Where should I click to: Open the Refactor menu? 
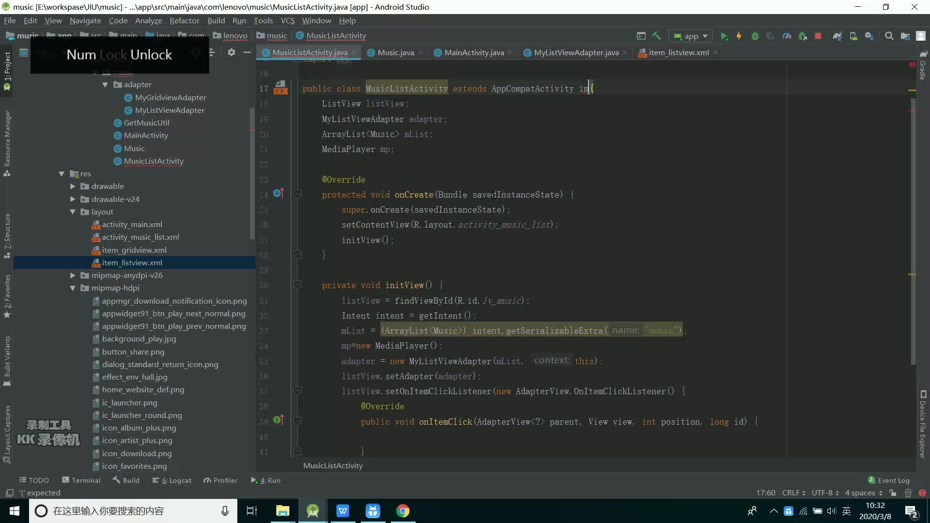[x=184, y=20]
